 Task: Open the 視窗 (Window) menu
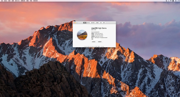pos(31,1)
